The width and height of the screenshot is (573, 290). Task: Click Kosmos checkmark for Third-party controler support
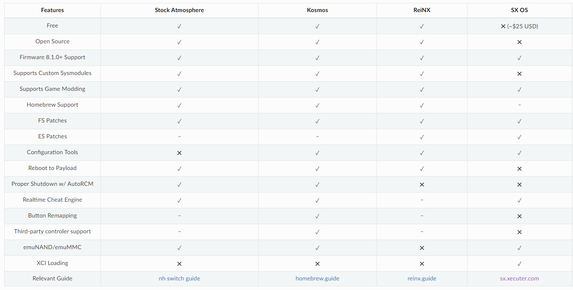click(317, 232)
